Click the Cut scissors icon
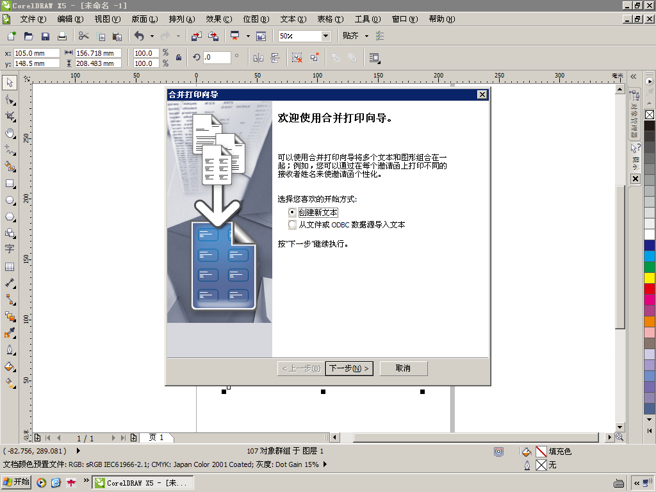This screenshot has height=492, width=656. (x=84, y=36)
